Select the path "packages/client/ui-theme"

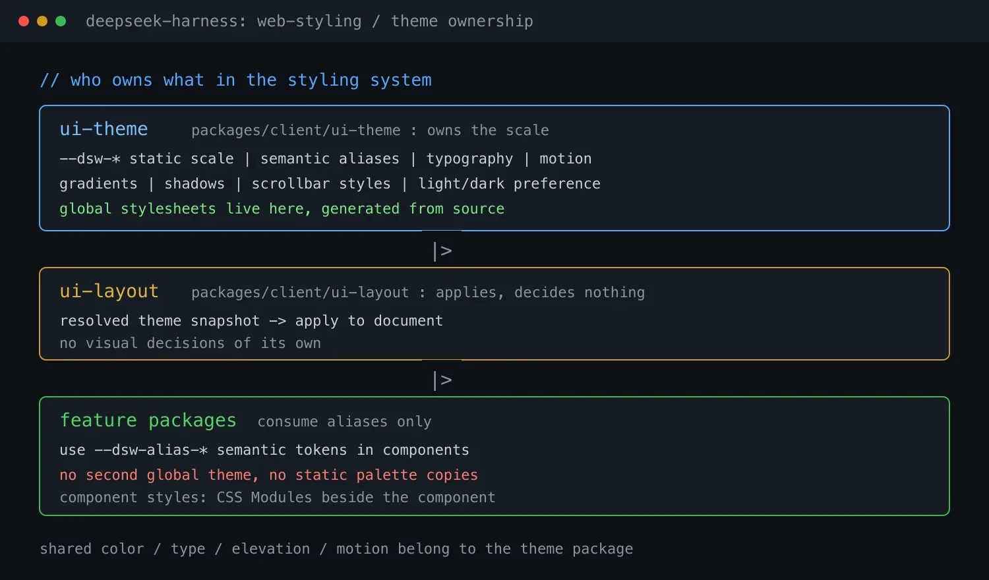[x=296, y=130]
